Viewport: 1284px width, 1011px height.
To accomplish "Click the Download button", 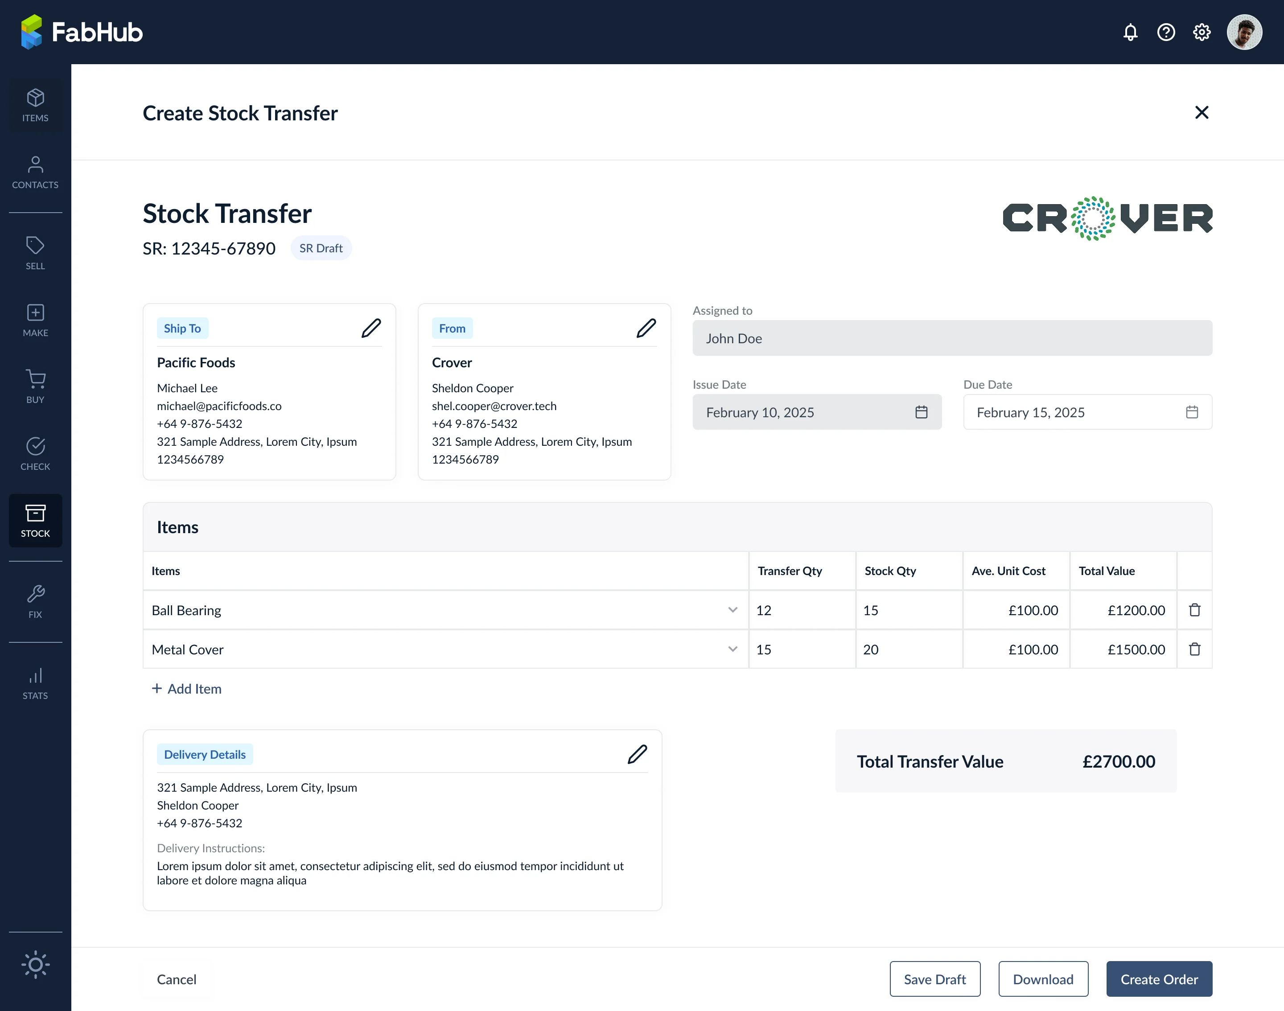I will pyautogui.click(x=1043, y=979).
